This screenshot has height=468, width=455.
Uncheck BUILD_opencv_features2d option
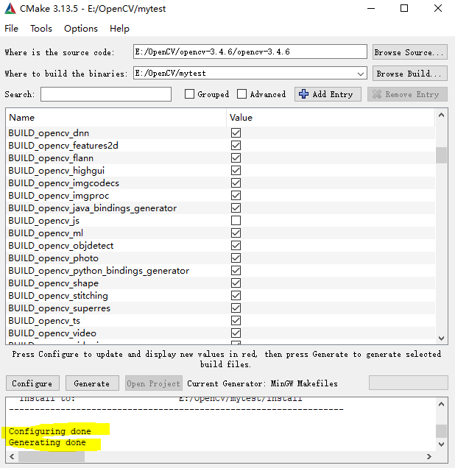(236, 146)
